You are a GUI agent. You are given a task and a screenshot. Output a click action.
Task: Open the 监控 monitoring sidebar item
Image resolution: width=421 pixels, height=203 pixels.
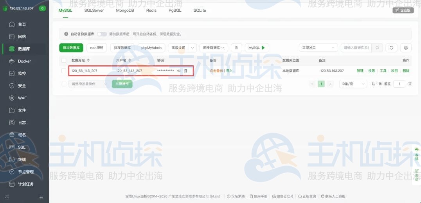click(22, 73)
